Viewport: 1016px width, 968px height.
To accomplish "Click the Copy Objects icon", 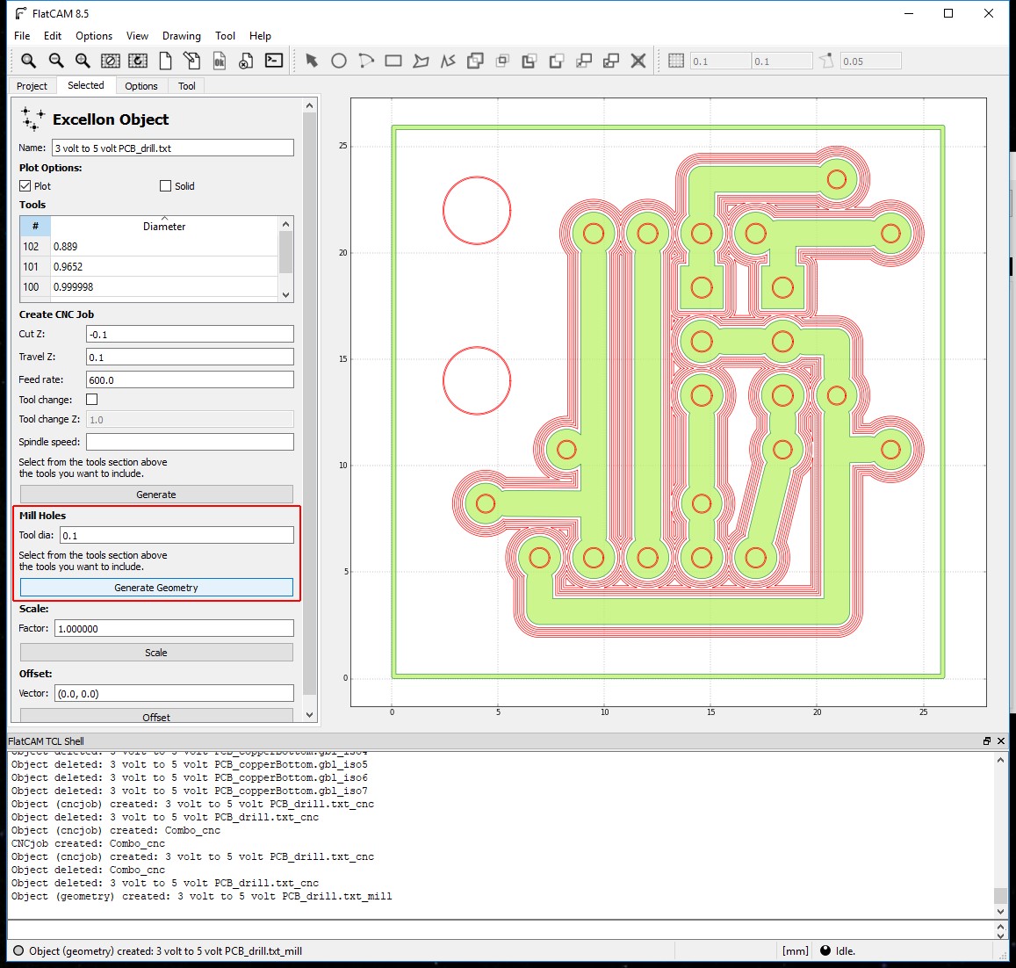I will [x=611, y=61].
